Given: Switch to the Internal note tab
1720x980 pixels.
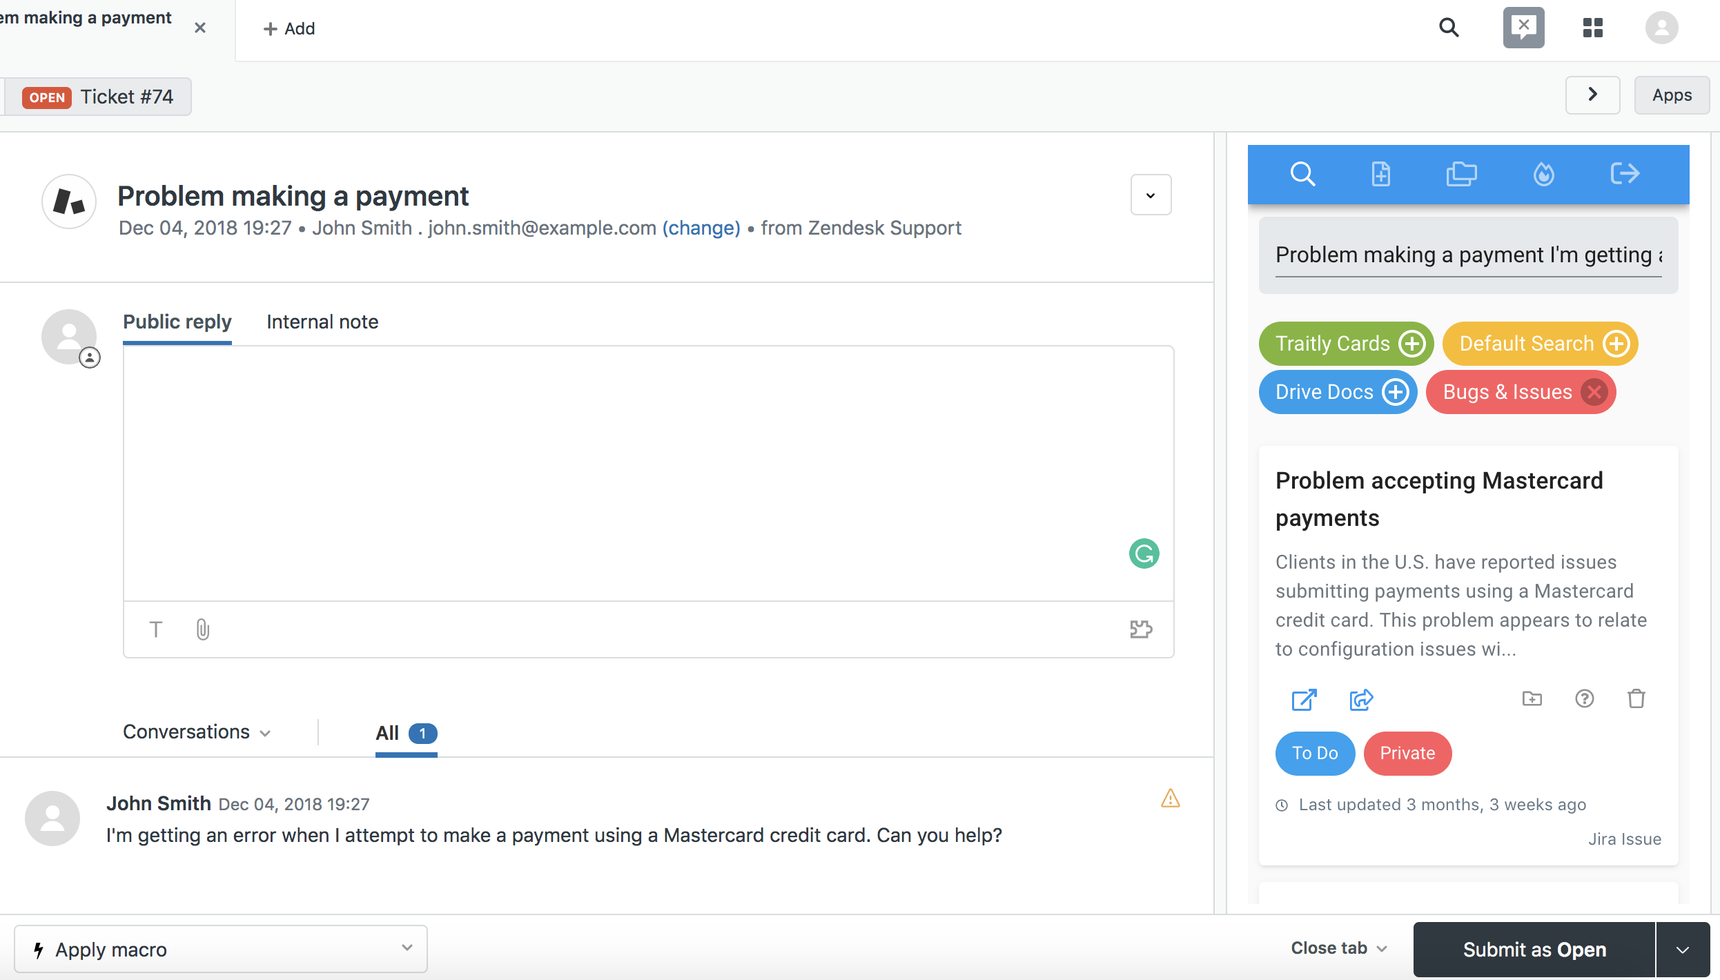Looking at the screenshot, I should tap(322, 322).
